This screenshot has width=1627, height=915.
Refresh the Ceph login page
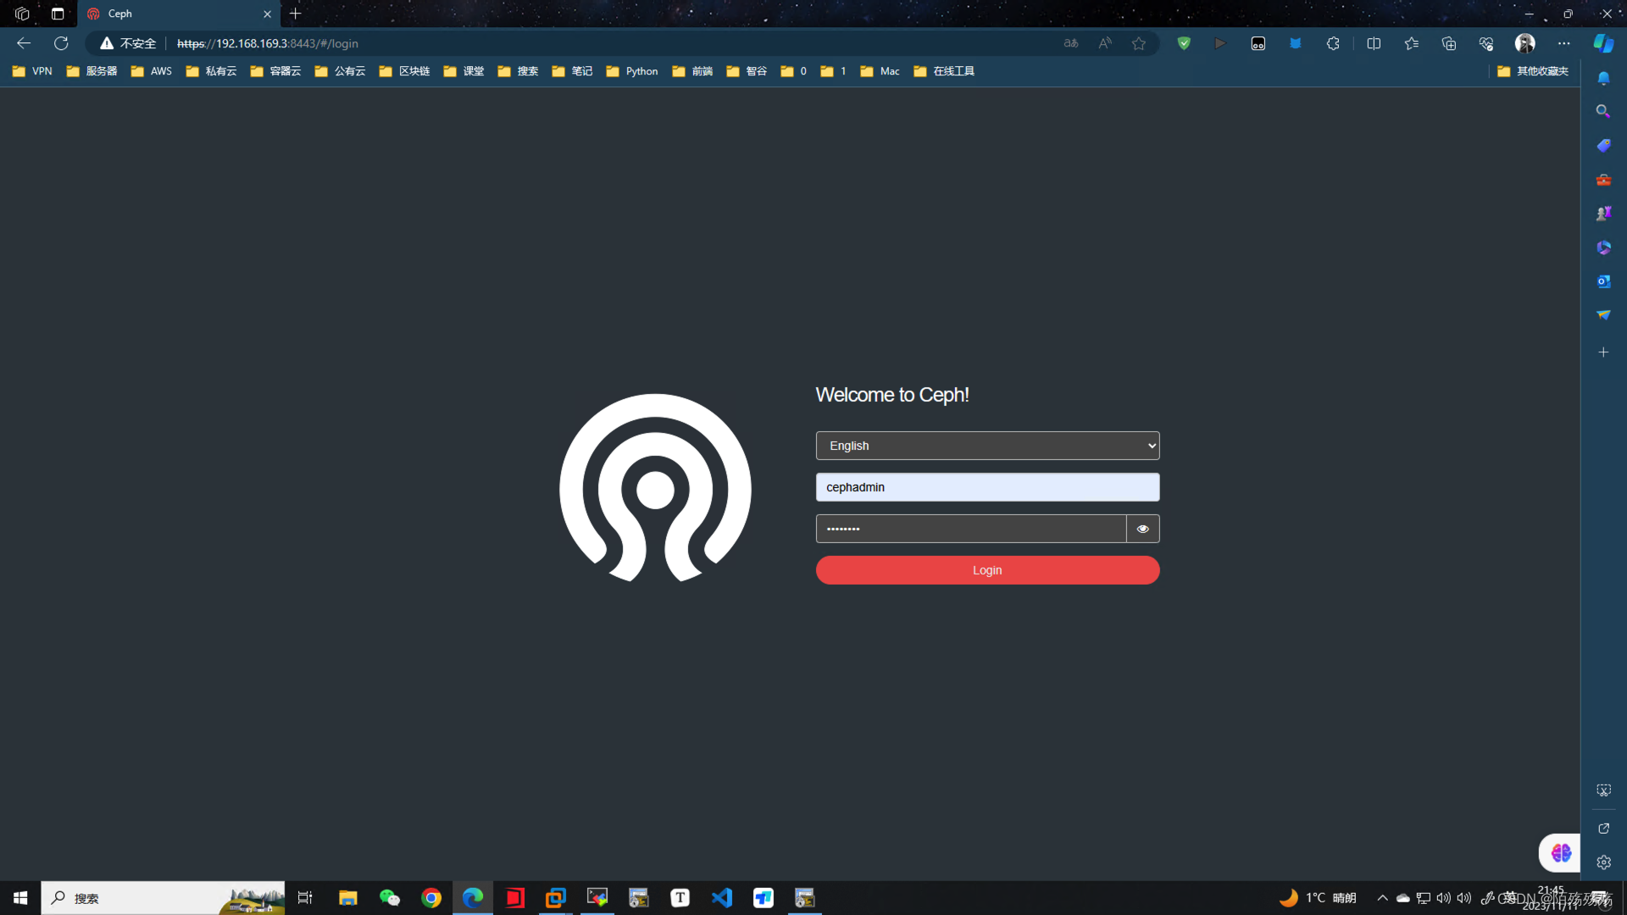(61, 43)
